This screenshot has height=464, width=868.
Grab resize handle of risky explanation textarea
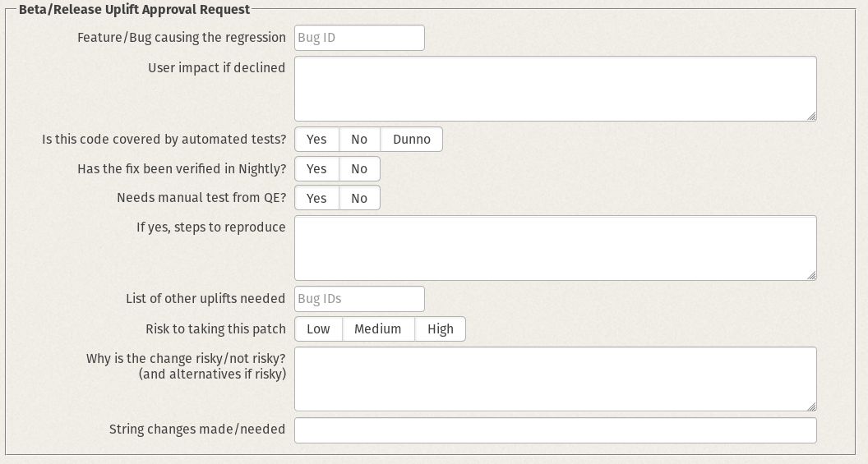pos(811,407)
